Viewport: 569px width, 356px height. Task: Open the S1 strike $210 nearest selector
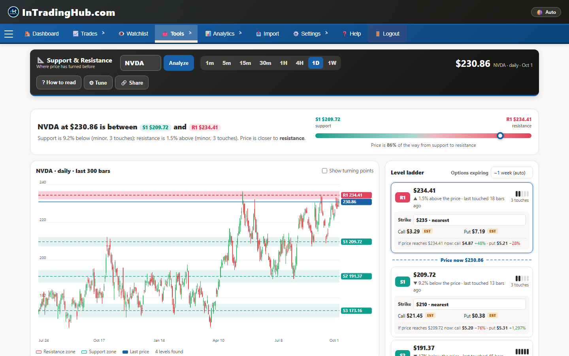[469, 304]
